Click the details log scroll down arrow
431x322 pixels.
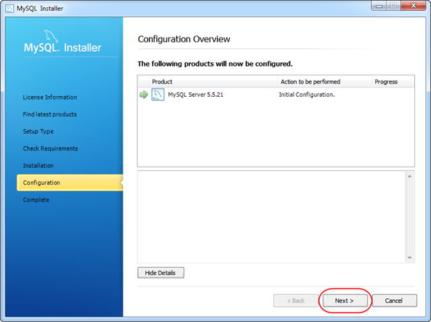409,257
